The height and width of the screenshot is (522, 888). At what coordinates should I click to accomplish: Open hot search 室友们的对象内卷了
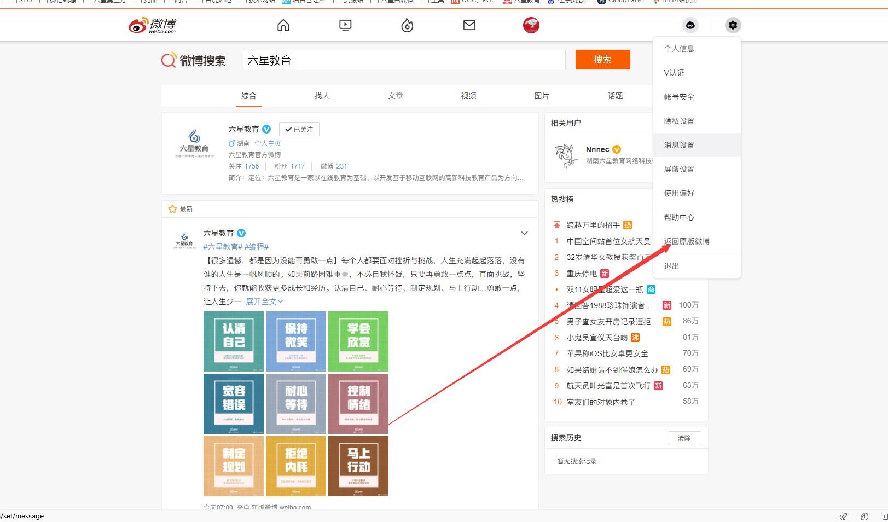601,402
